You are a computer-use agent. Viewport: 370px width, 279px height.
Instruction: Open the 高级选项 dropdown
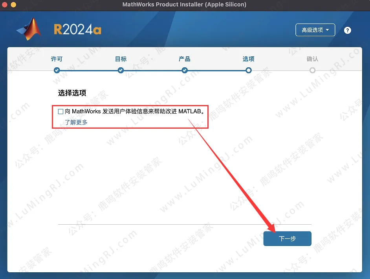315,30
